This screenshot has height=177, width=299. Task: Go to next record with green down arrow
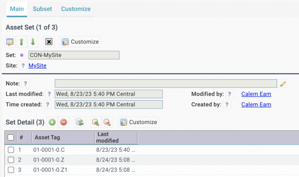click(x=33, y=42)
